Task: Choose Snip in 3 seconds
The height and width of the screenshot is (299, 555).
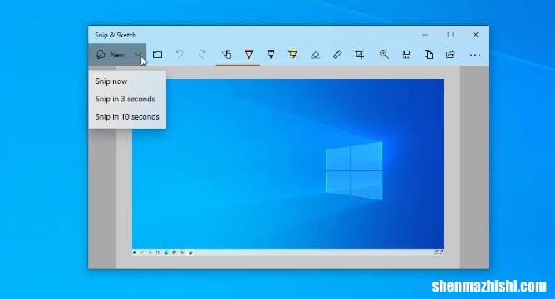Action: (127, 99)
